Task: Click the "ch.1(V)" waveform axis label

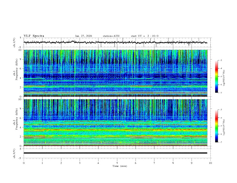Action: (14, 42)
